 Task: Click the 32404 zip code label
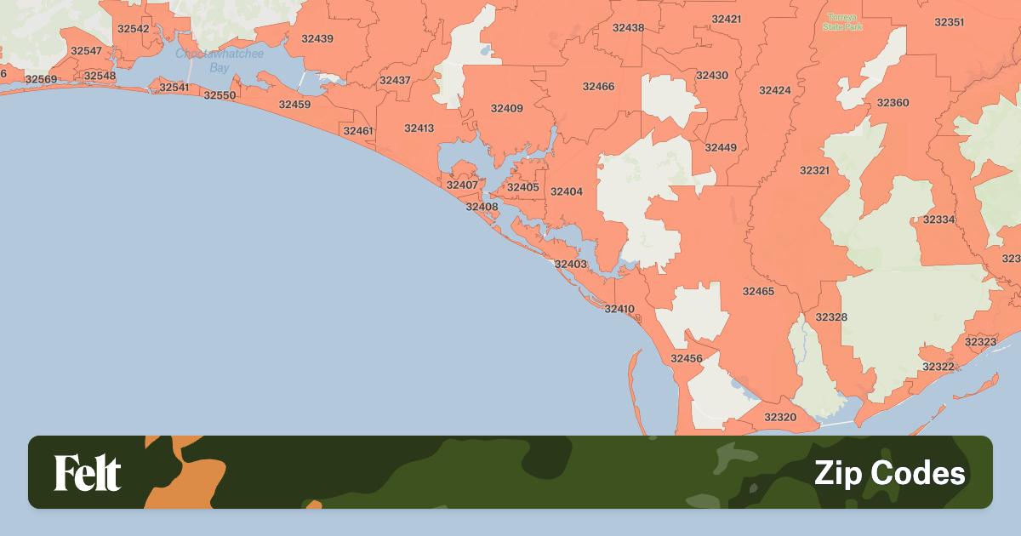[567, 191]
